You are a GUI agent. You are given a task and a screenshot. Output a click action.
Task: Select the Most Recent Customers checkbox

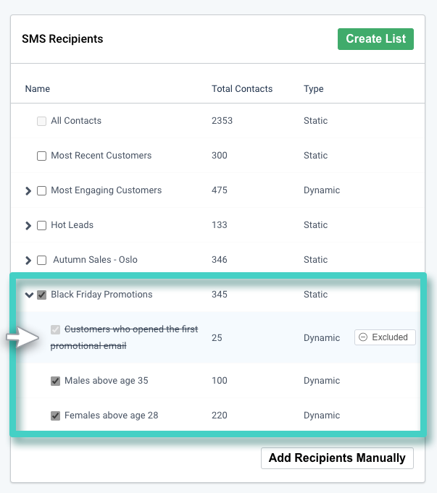pos(42,156)
